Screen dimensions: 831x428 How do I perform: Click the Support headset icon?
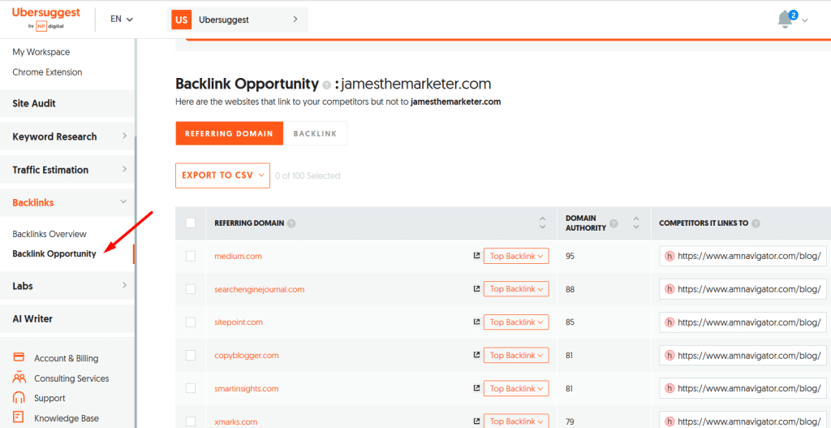[19, 398]
